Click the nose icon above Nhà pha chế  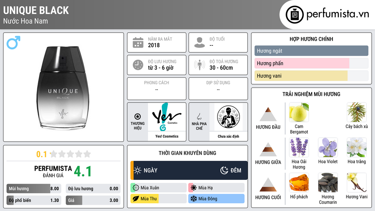(x=199, y=116)
